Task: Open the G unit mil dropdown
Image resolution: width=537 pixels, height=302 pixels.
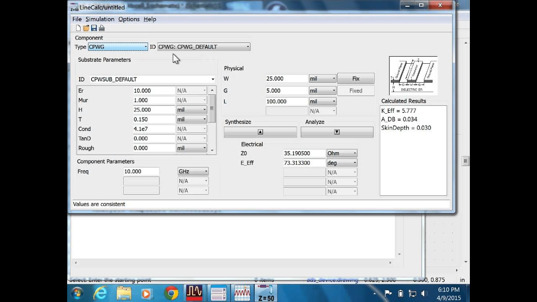Action: pyautogui.click(x=323, y=90)
